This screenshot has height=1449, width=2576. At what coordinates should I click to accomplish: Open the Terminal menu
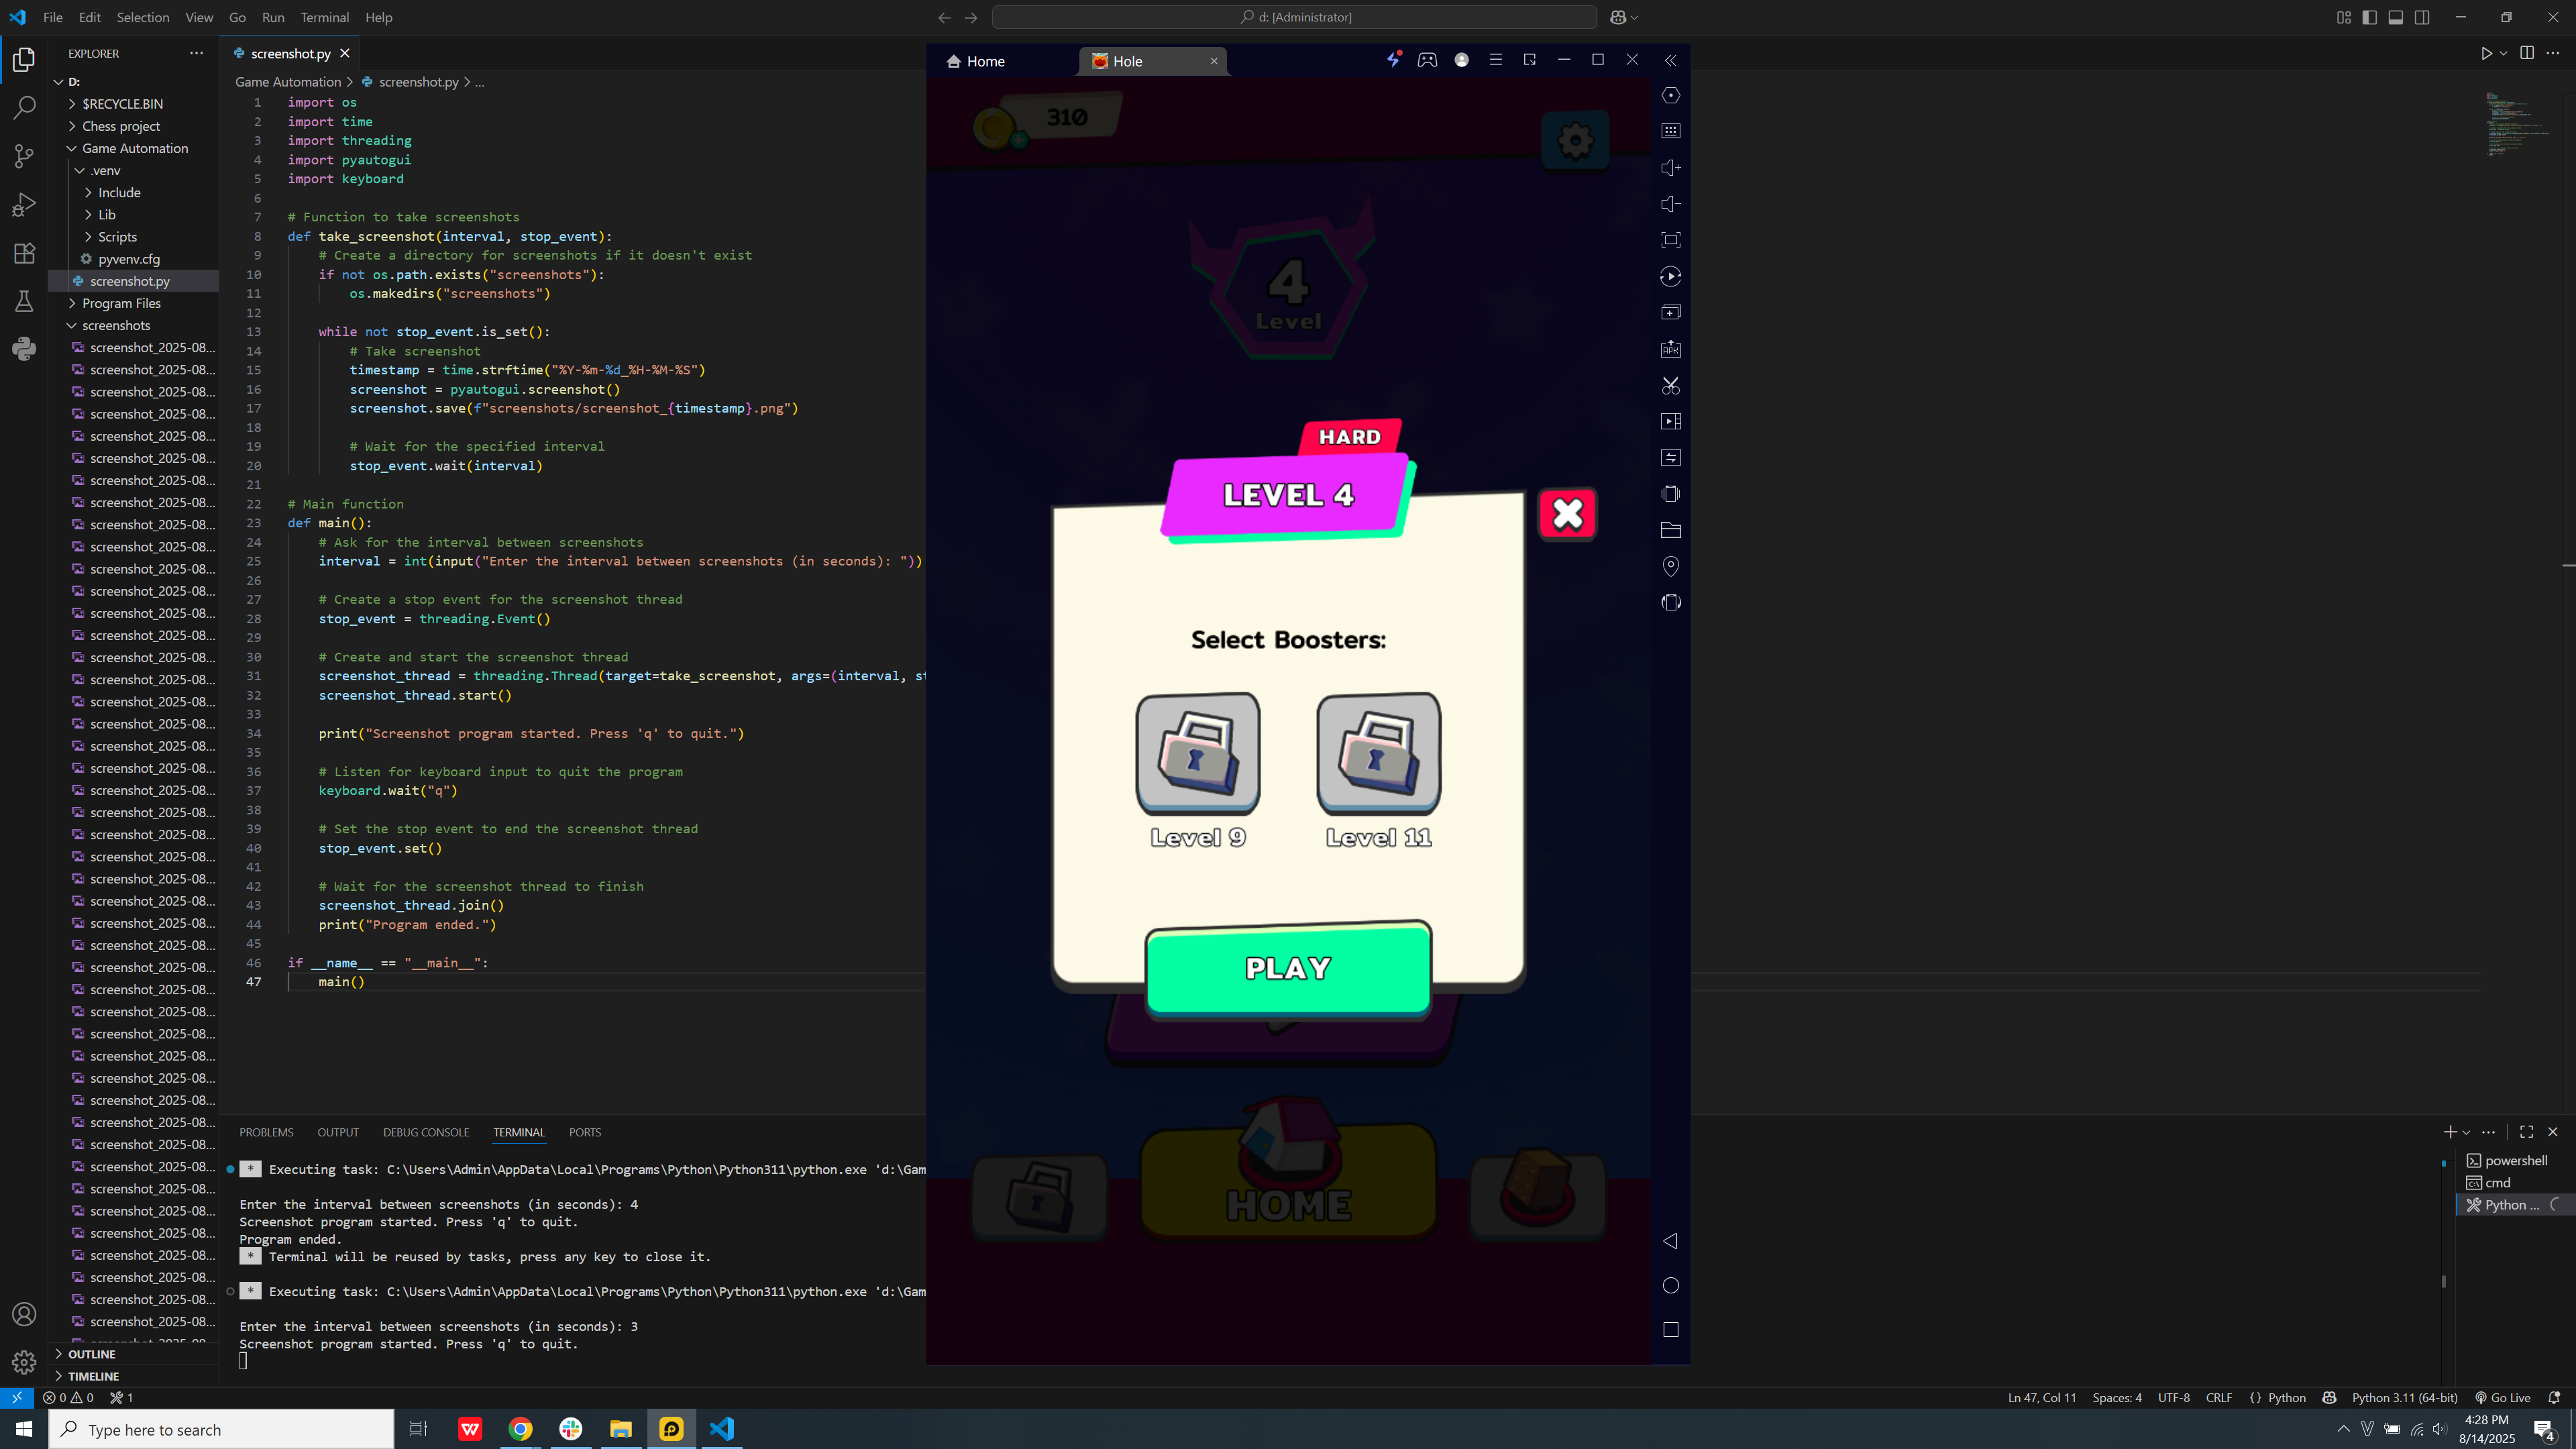point(324,17)
